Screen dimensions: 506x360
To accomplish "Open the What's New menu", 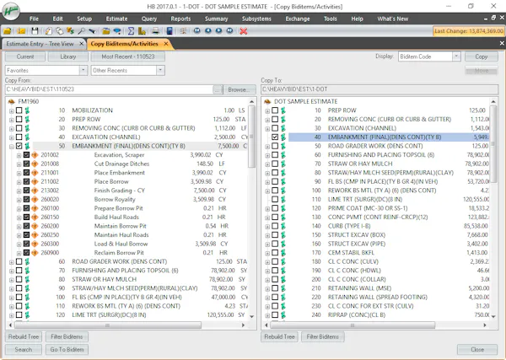I will (393, 19).
